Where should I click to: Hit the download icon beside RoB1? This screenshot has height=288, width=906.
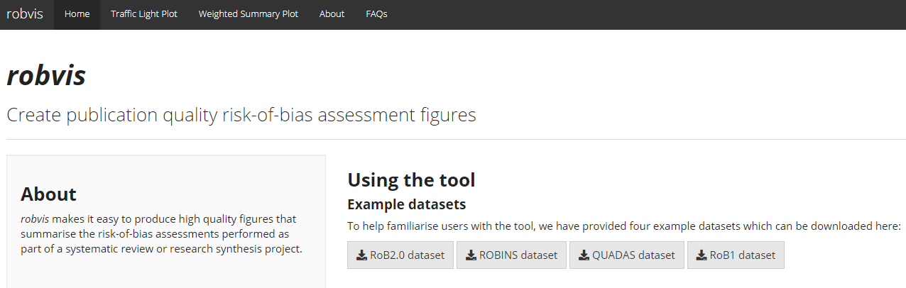(702, 255)
